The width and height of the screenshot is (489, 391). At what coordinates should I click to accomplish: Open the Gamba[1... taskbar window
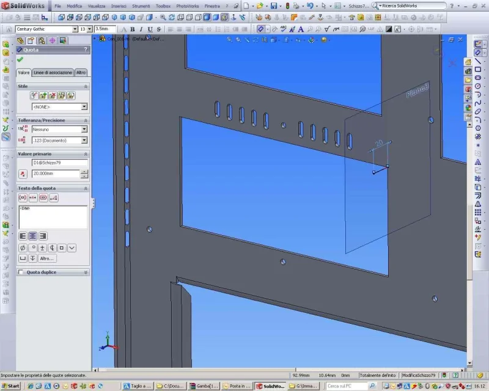204,386
